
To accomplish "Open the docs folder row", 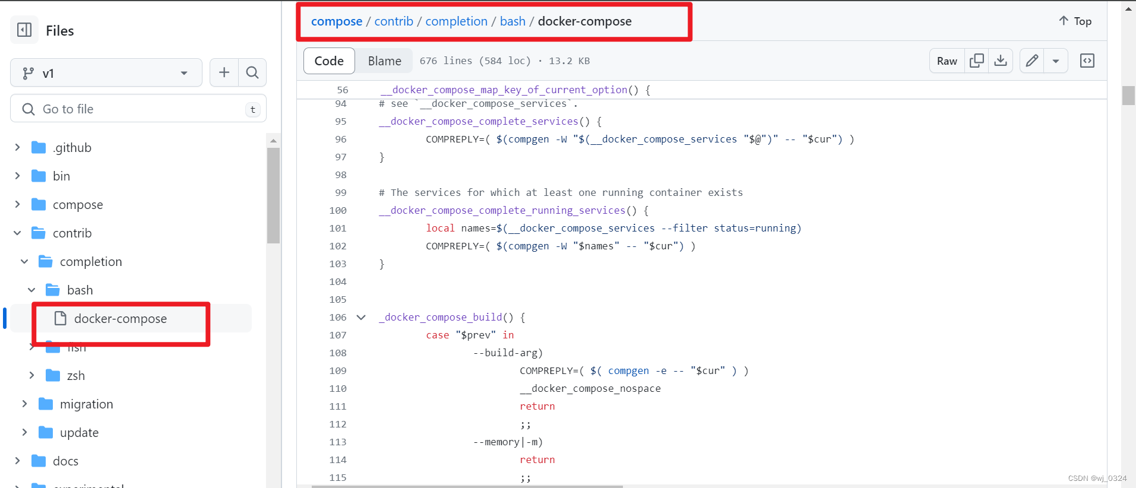I will 131,461.
